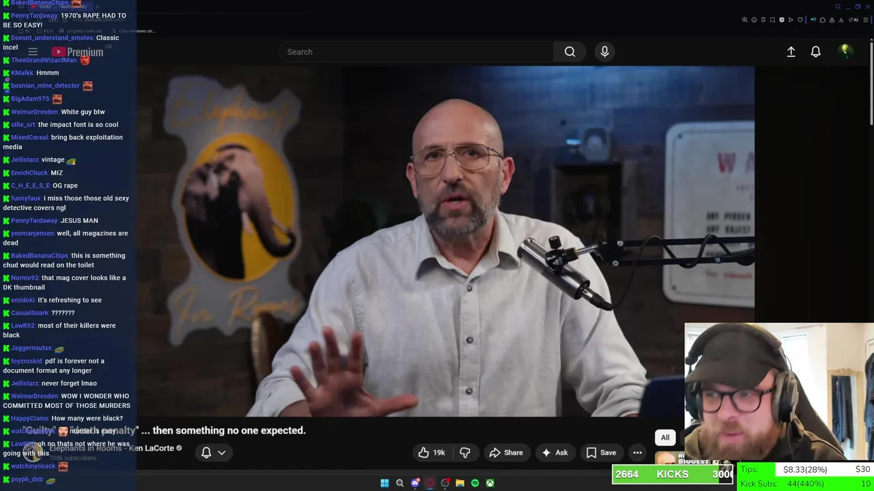This screenshot has width=874, height=491.
Task: Select chat username HappyClams
Action: 29,418
